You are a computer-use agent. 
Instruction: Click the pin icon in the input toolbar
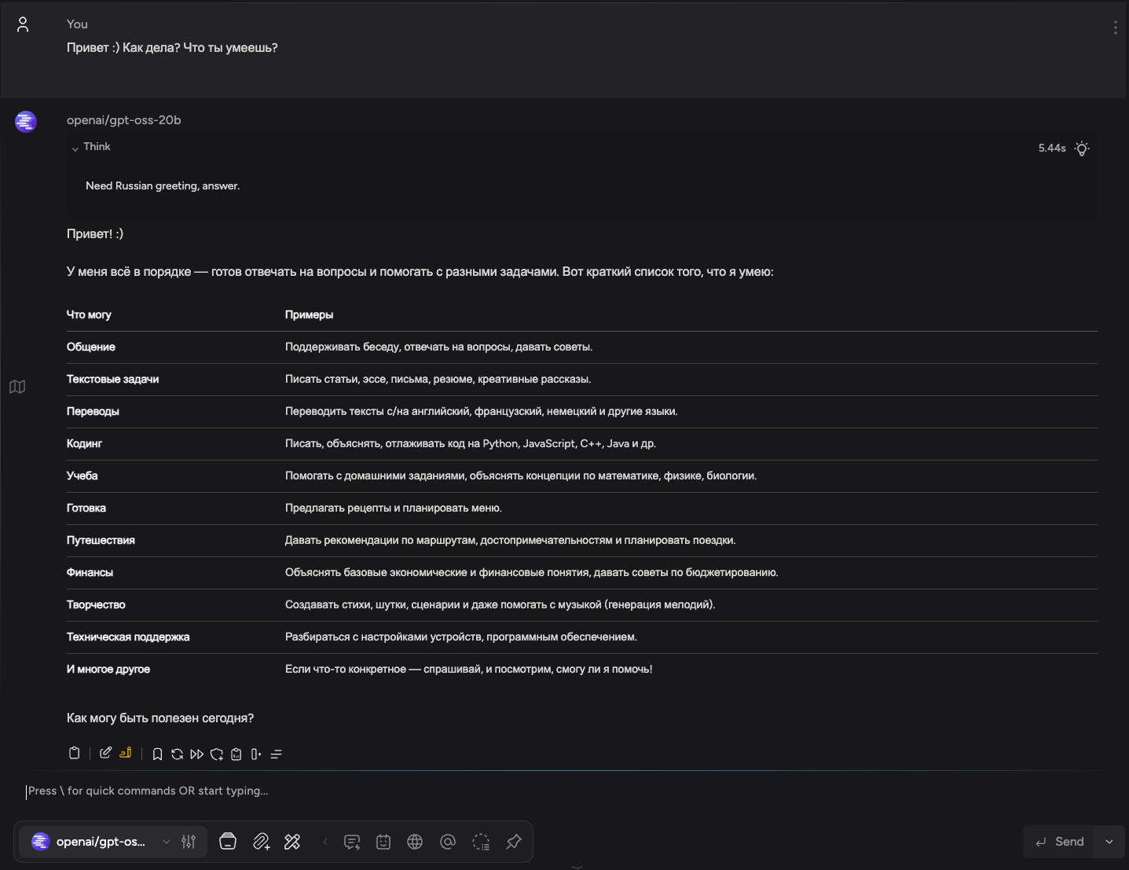pyautogui.click(x=514, y=842)
